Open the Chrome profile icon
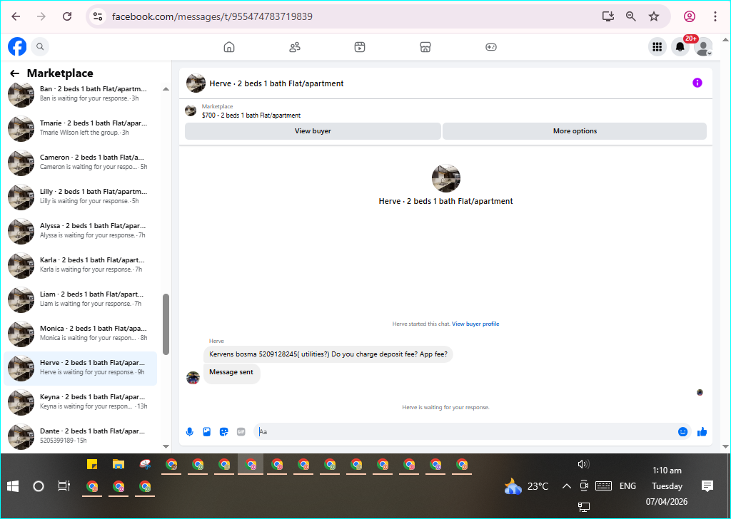 tap(690, 16)
